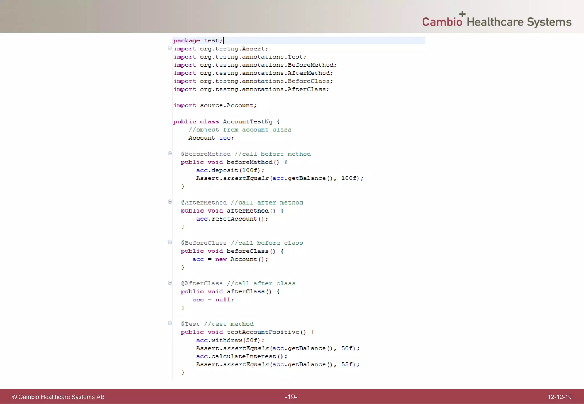Click the import source.Account line
The image size is (584, 404).
[215, 105]
